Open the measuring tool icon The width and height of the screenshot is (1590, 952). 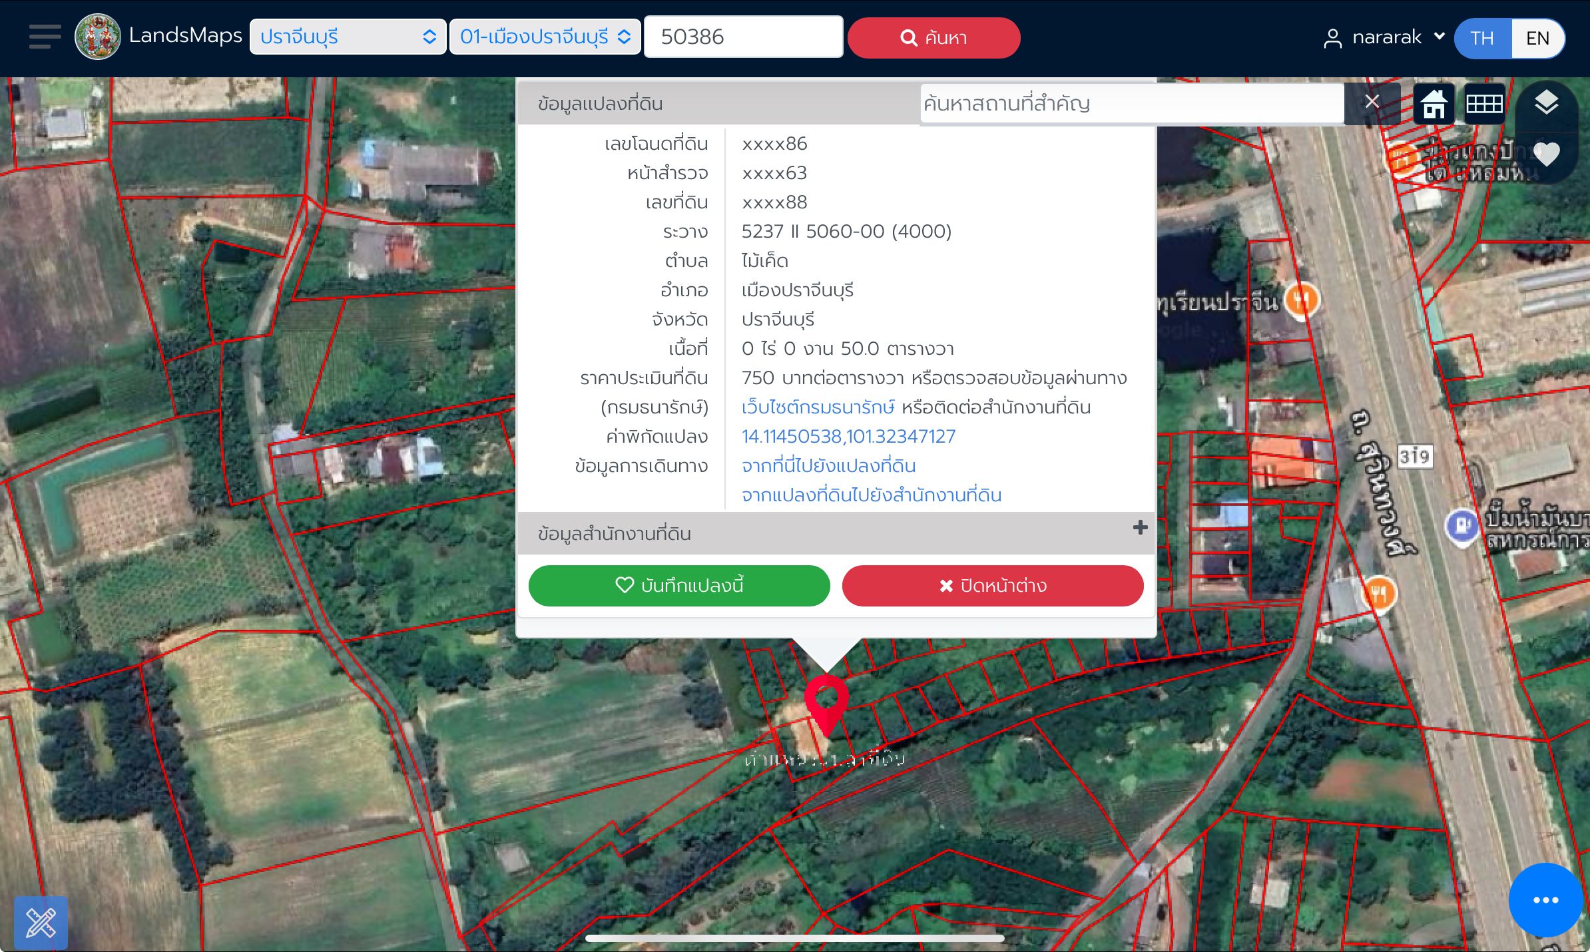(41, 923)
